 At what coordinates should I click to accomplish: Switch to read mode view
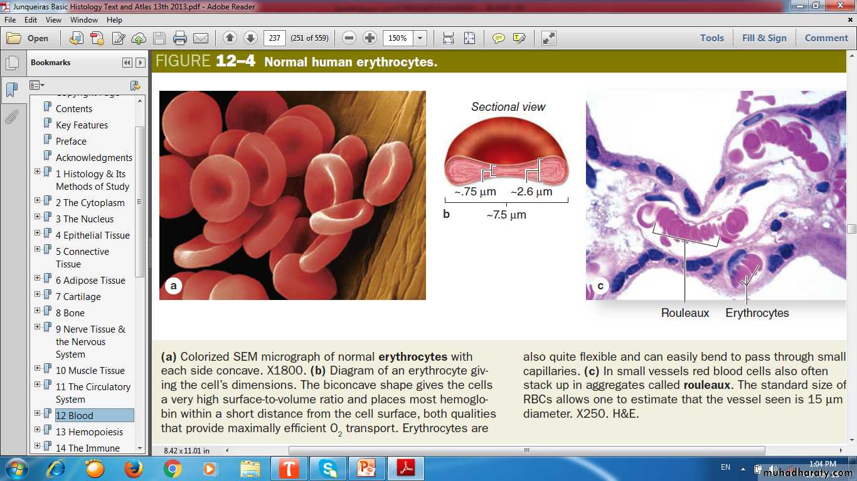click(548, 38)
